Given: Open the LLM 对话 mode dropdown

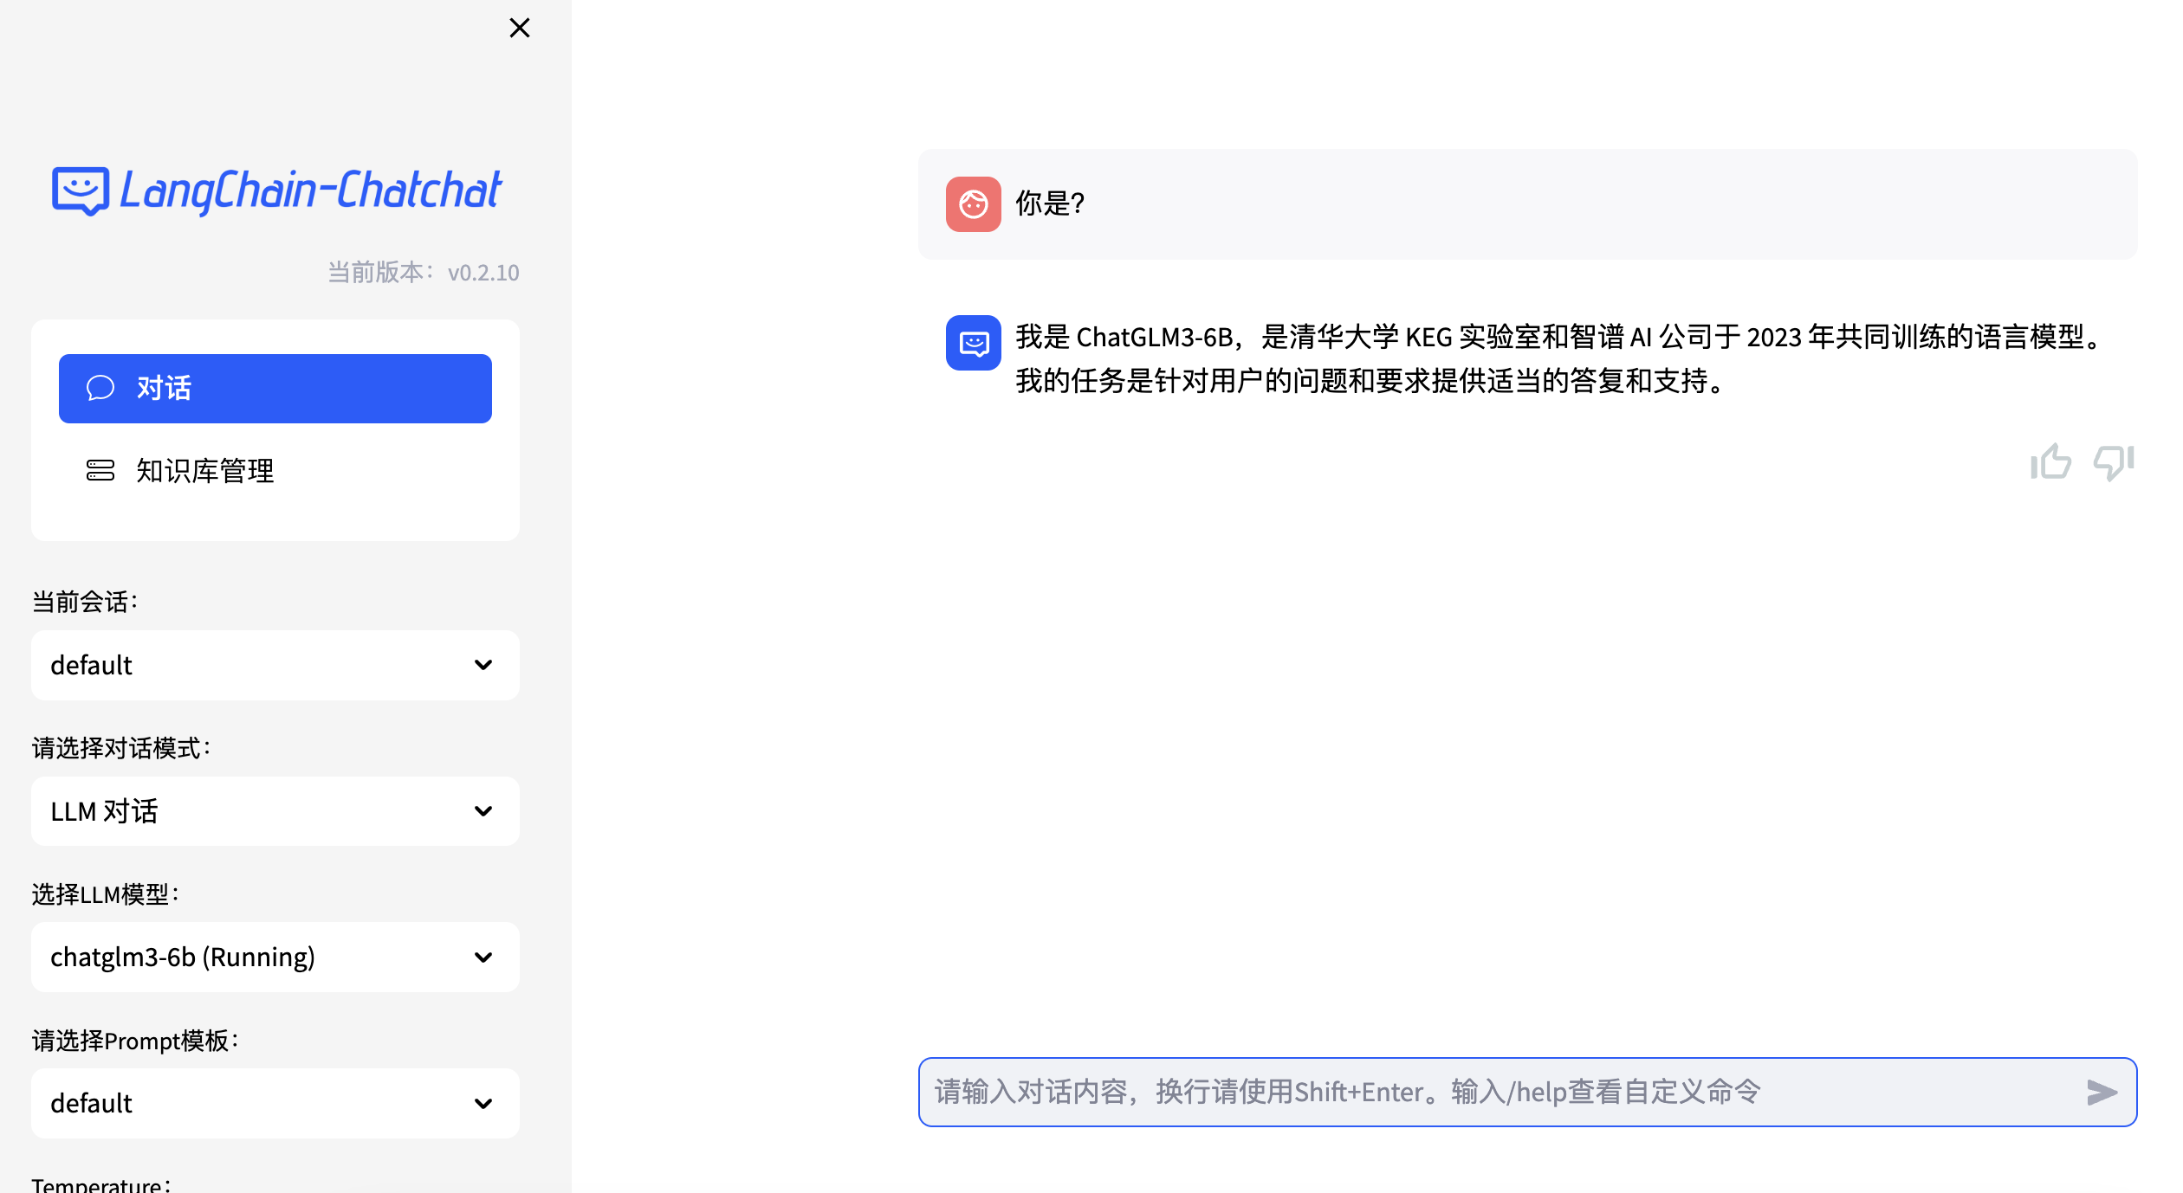Looking at the screenshot, I should tap(275, 811).
